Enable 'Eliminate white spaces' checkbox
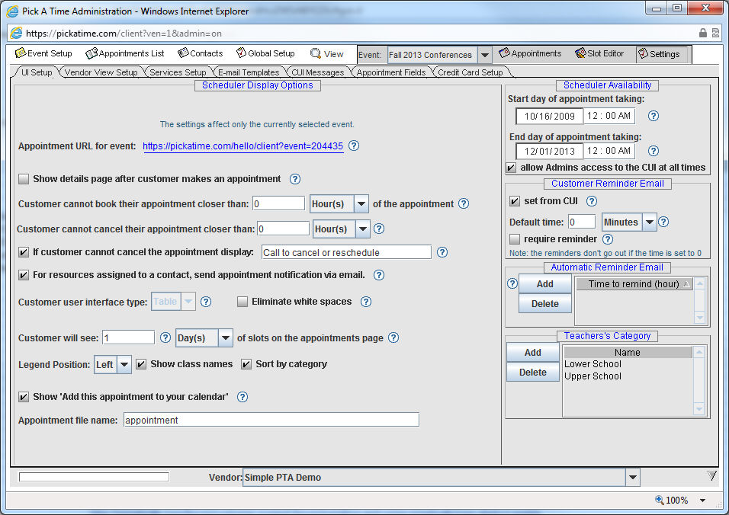This screenshot has height=515, width=729. (x=242, y=302)
